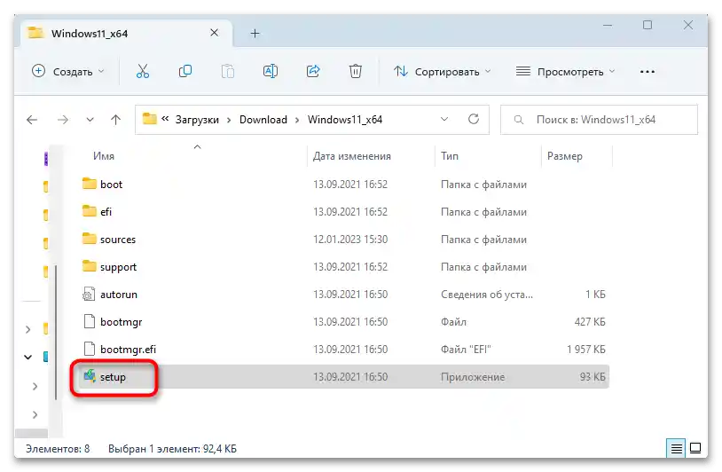722x472 pixels.
Task: Click the Delete trash can icon
Action: click(356, 71)
